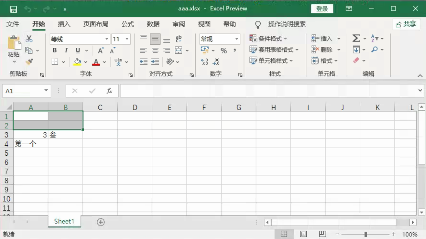This screenshot has width=426, height=239.
Task: Click the Increase Indent icon
Action: (155, 62)
